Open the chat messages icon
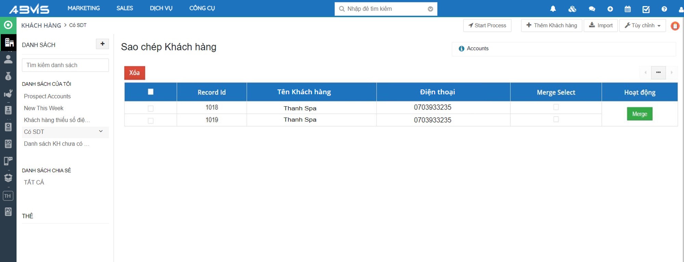Viewport: 684px width, 262px height. tap(592, 9)
